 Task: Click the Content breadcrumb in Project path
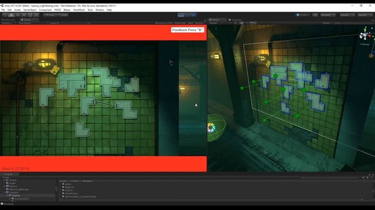[74, 181]
